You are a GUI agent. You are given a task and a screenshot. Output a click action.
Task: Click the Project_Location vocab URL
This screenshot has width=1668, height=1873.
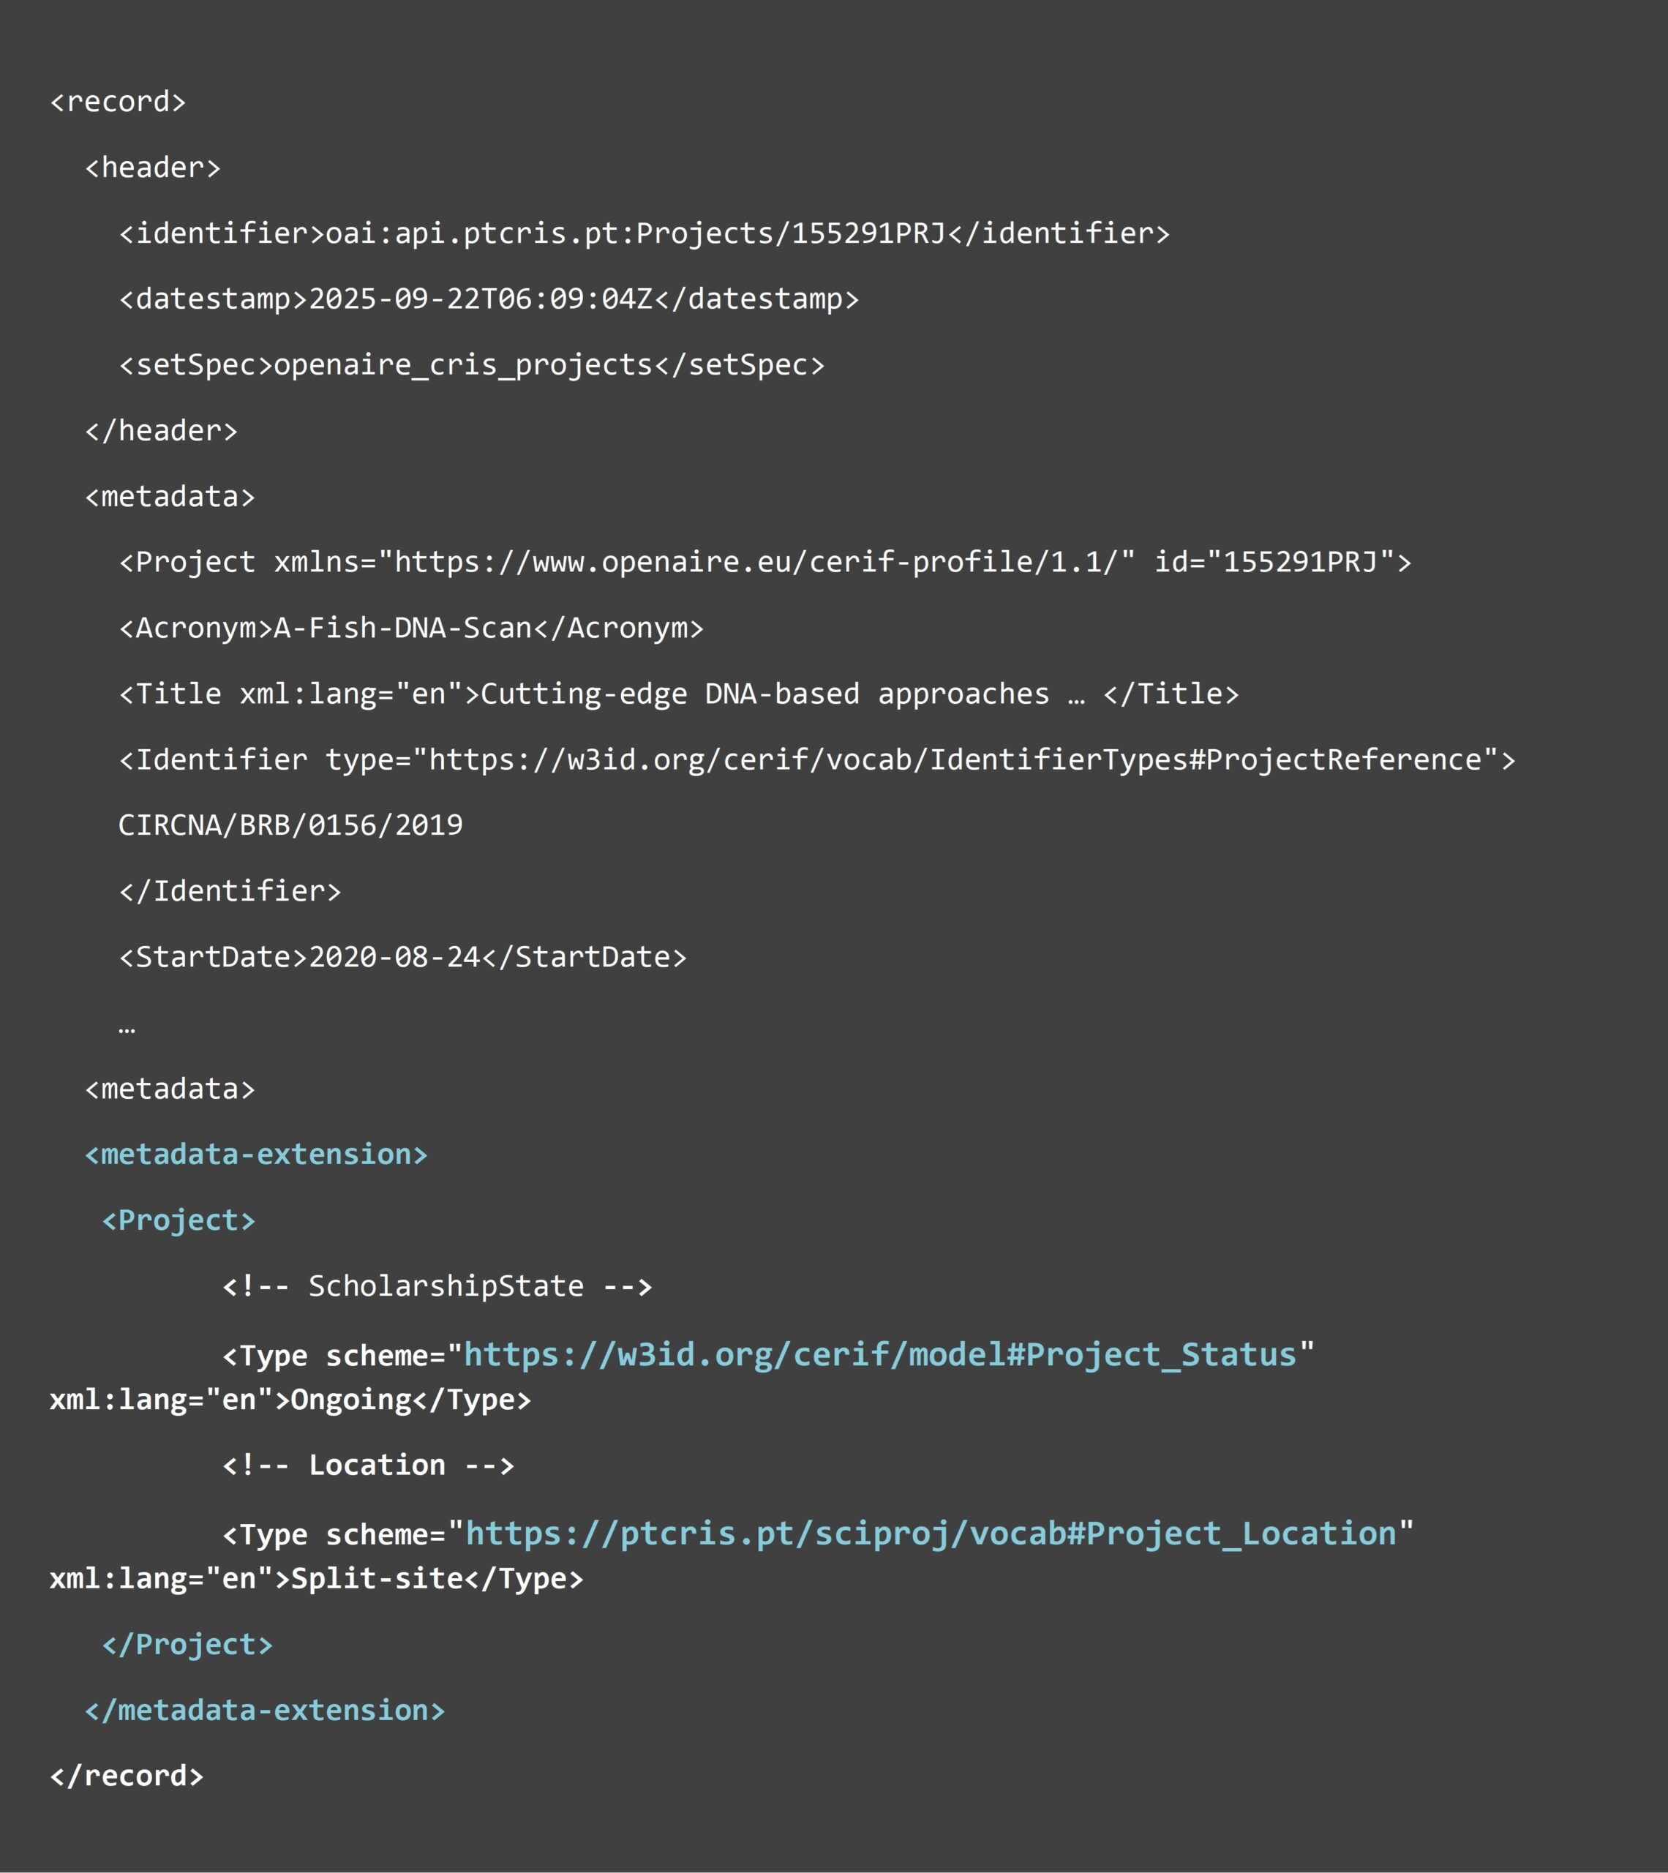pos(931,1533)
